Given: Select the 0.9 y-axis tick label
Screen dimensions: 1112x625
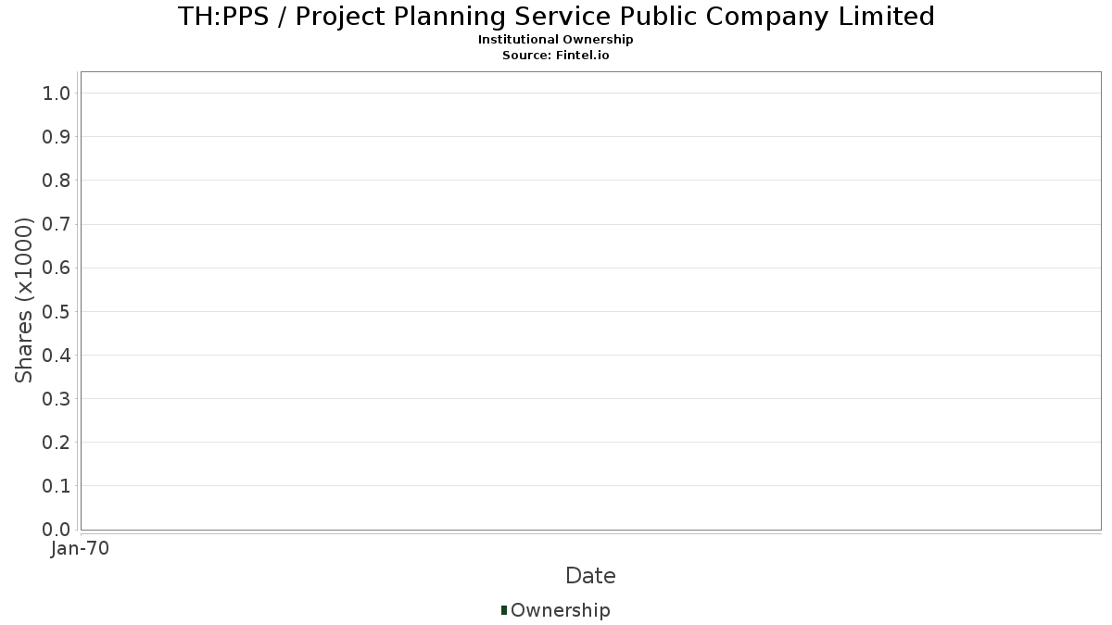Looking at the screenshot, I should pos(57,137).
